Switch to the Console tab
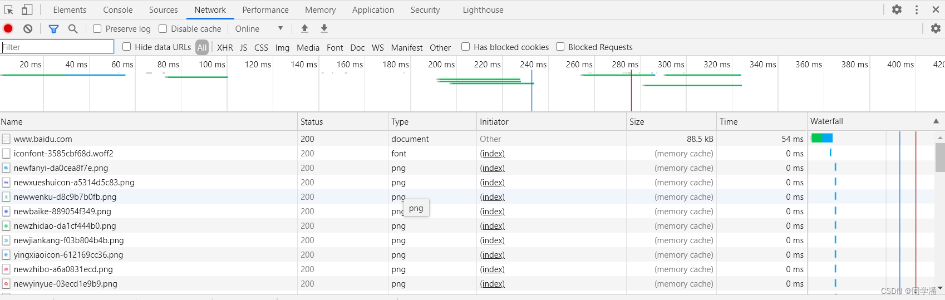Viewport: 945px width, 300px height. pyautogui.click(x=118, y=9)
